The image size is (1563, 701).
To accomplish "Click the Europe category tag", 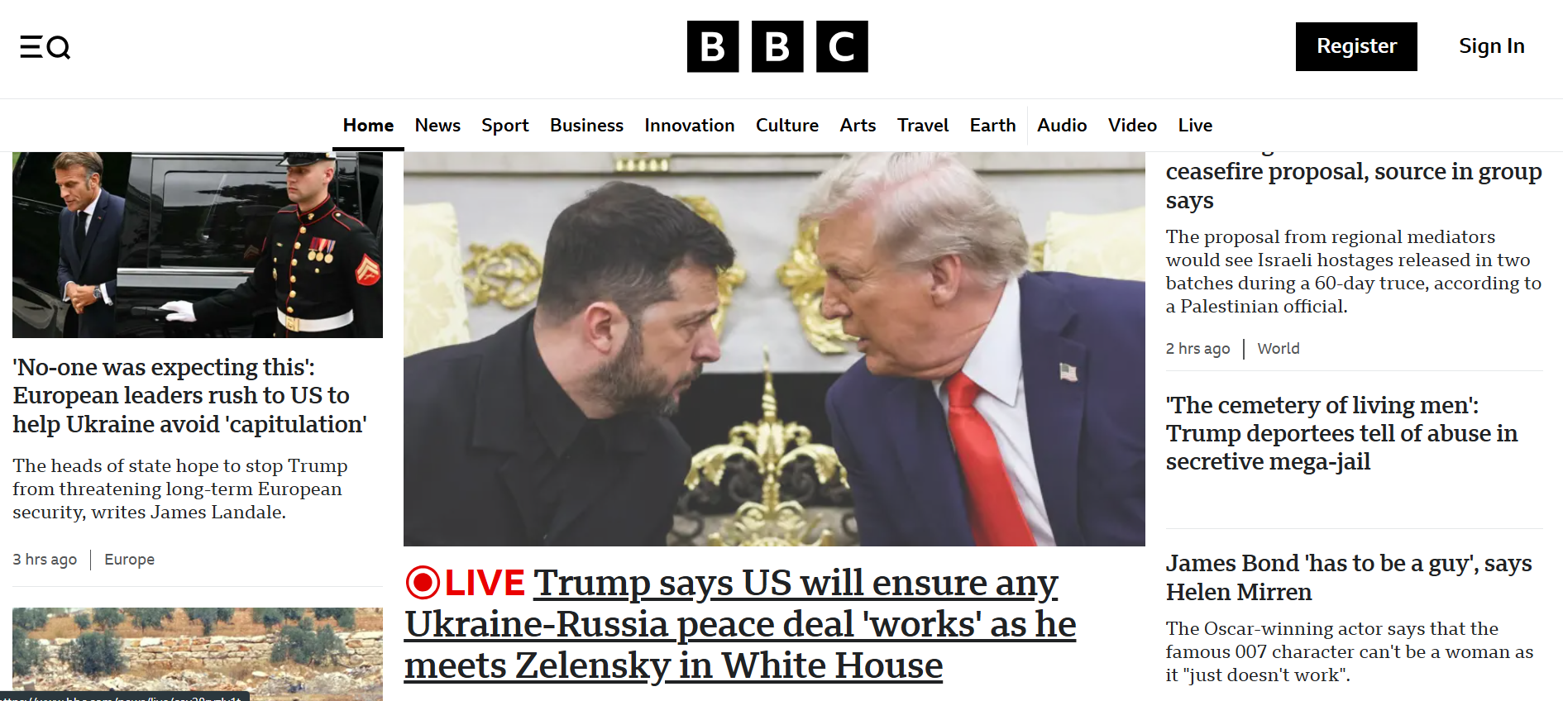I will [129, 560].
